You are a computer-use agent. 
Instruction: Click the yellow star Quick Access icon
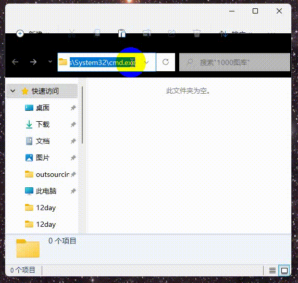[25, 91]
